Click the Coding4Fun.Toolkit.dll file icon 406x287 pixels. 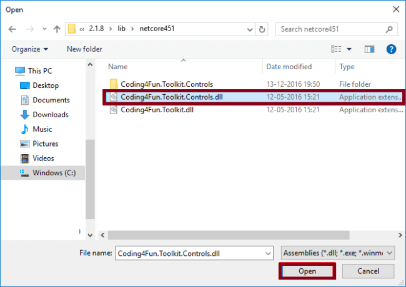click(x=114, y=110)
